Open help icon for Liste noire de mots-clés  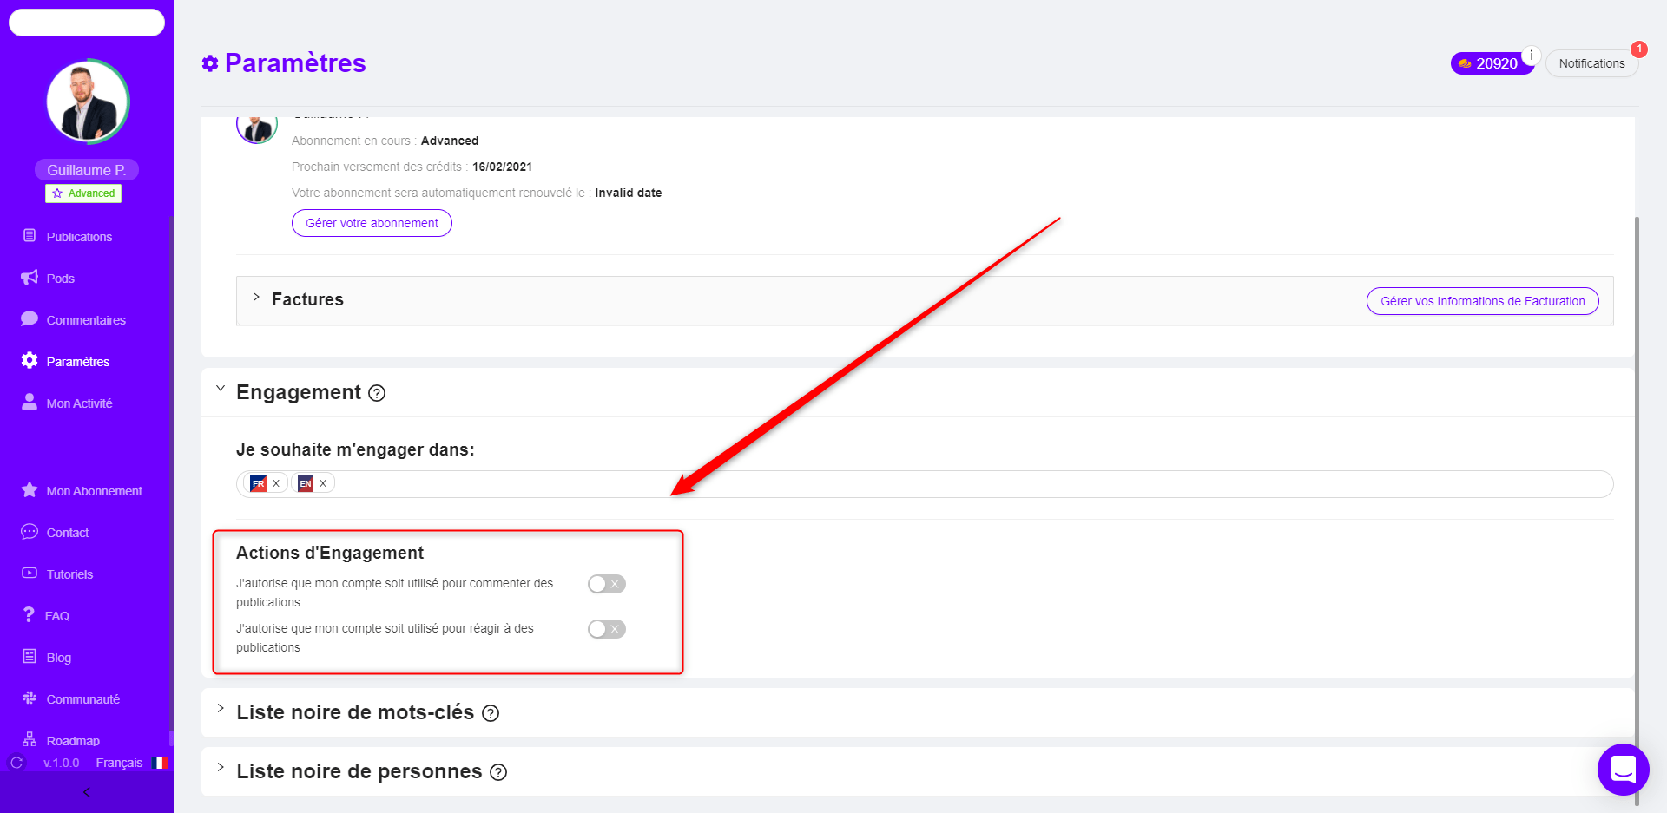pos(491,713)
